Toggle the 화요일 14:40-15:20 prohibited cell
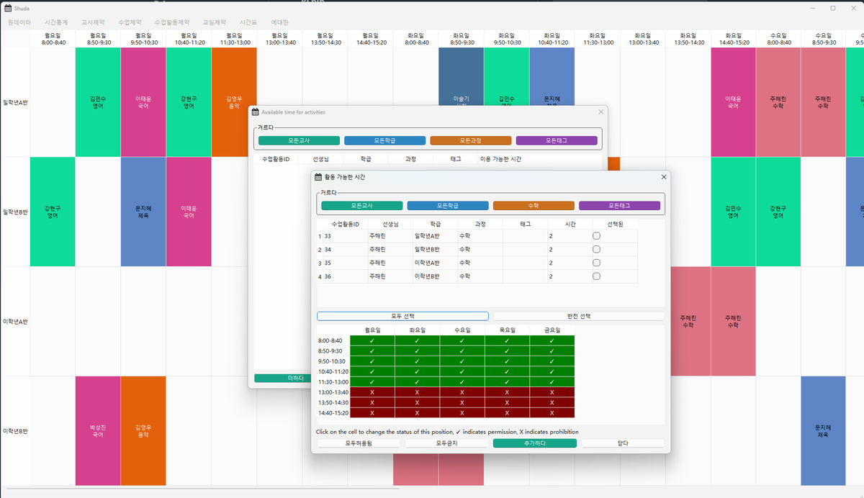This screenshot has height=498, width=864. click(417, 413)
